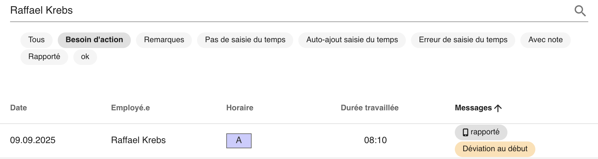Enable the Remarques filter chip
Image resolution: width=598 pixels, height=159 pixels.
(164, 40)
